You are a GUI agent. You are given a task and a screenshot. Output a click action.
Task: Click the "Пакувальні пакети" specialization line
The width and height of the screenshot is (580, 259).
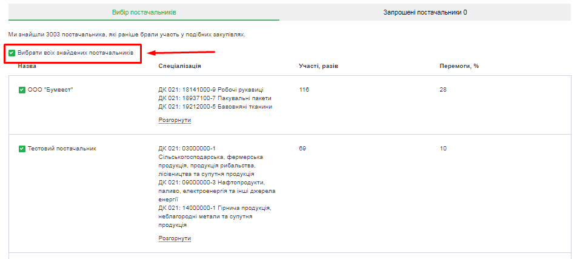(215, 98)
